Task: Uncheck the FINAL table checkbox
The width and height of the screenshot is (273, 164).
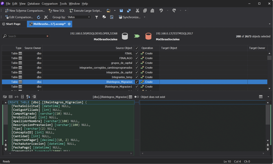Action: pos(136,53)
